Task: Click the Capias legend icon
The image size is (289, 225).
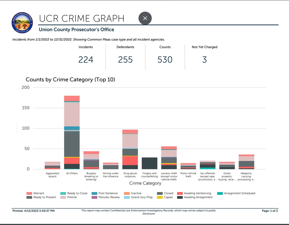Action: (160, 197)
